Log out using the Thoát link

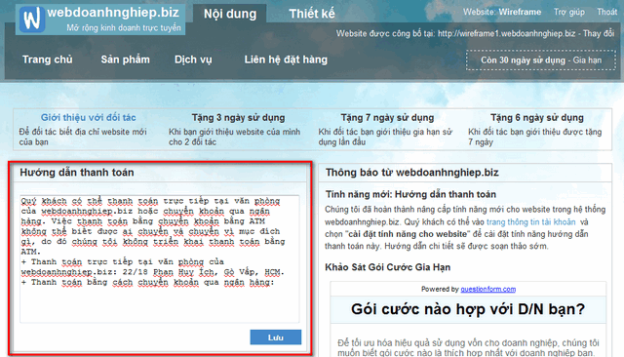pos(606,12)
